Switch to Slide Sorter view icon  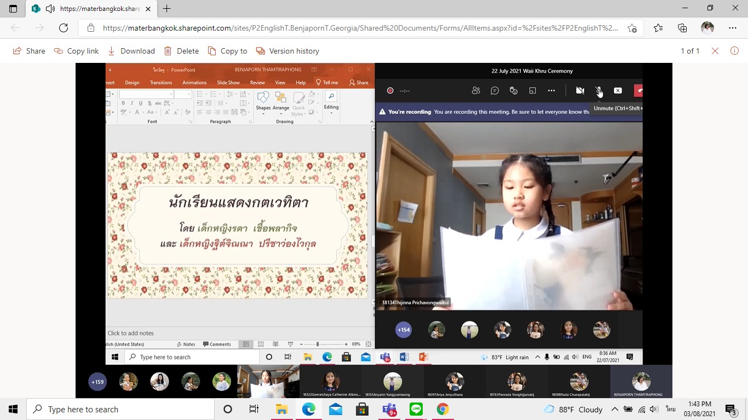[x=261, y=344]
